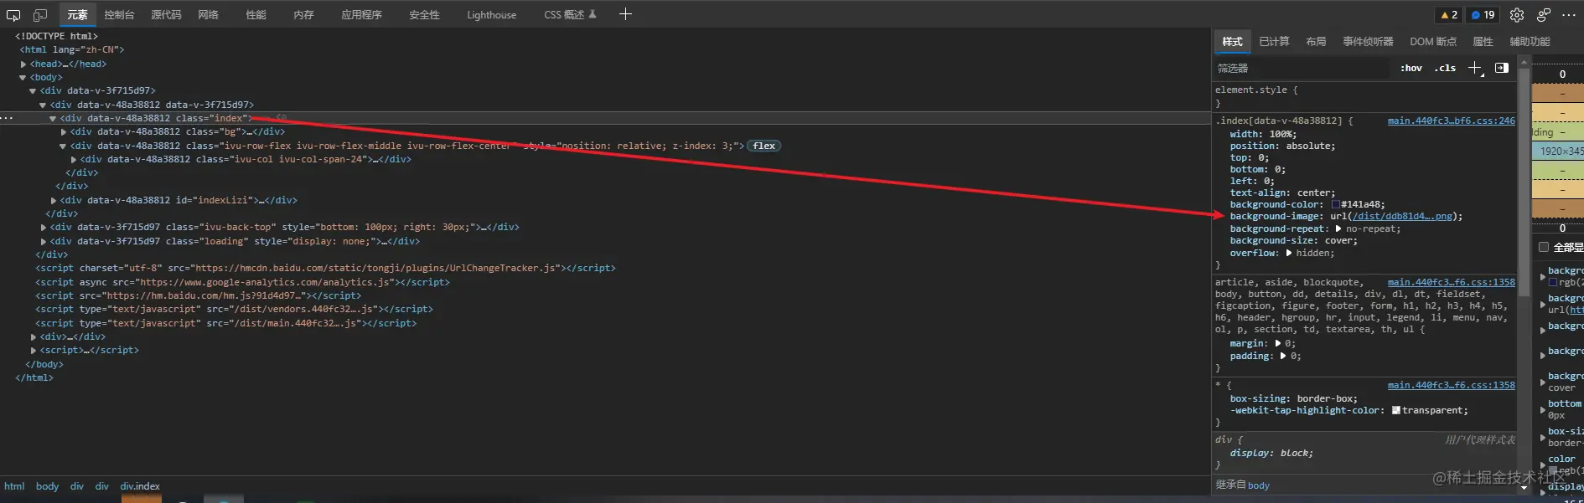Open DevTools settings gear
This screenshot has width=1584, height=503.
(x=1517, y=15)
